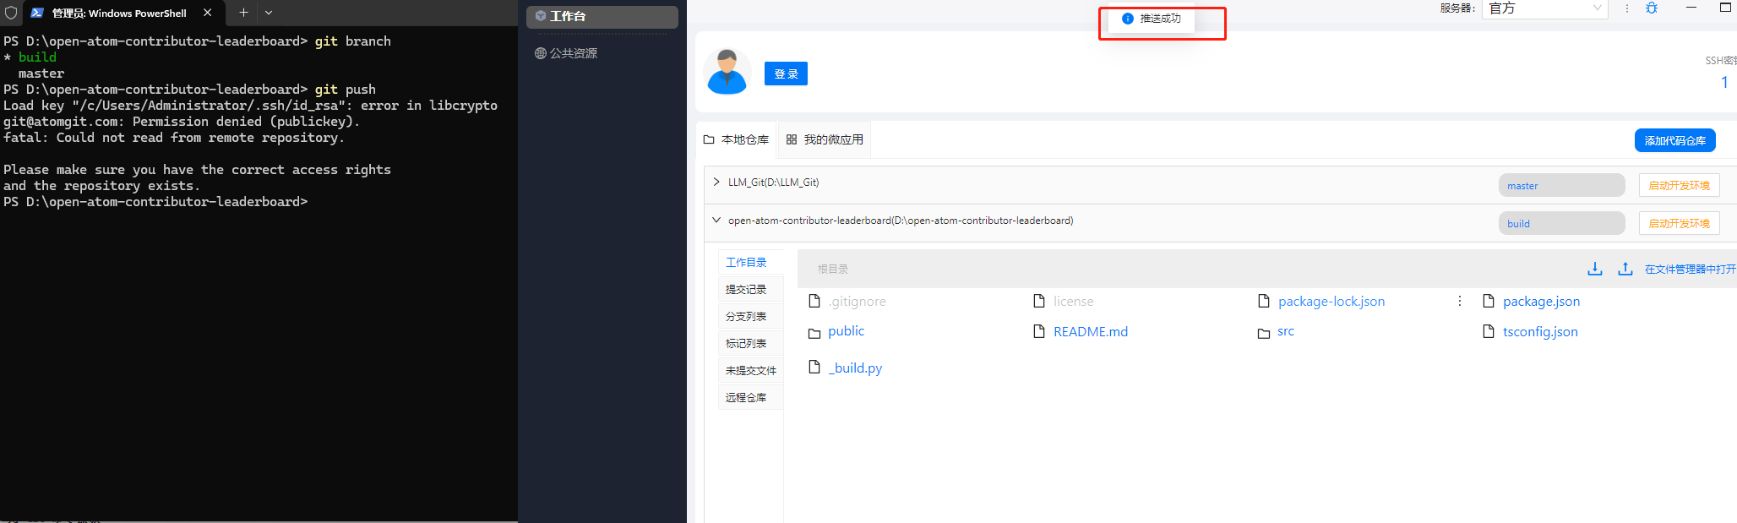
Task: Click the 登录 login button
Action: tap(786, 74)
